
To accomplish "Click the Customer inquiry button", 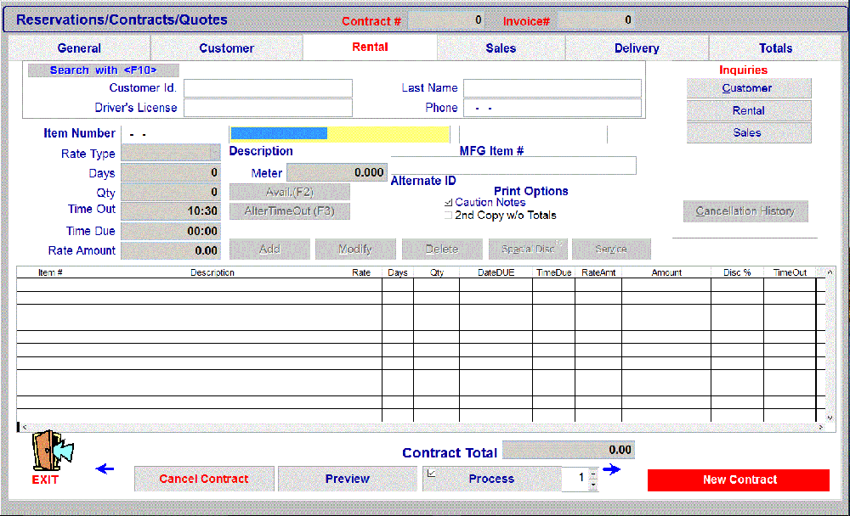I will tap(749, 88).
